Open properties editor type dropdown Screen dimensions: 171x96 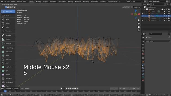(x=144, y=34)
